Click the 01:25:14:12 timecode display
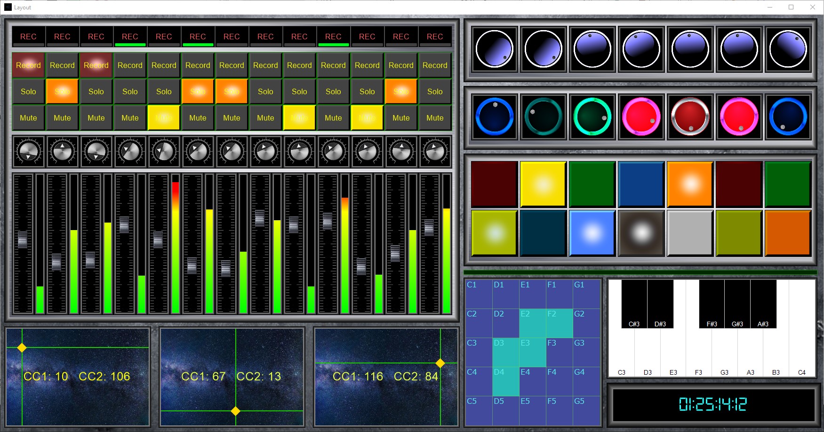Viewport: 824px width, 432px height. point(712,404)
